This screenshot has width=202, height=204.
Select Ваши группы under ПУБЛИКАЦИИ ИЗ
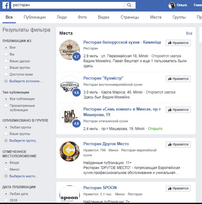[6, 68]
